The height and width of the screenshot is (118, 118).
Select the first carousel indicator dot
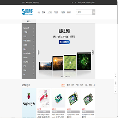point(62,77)
